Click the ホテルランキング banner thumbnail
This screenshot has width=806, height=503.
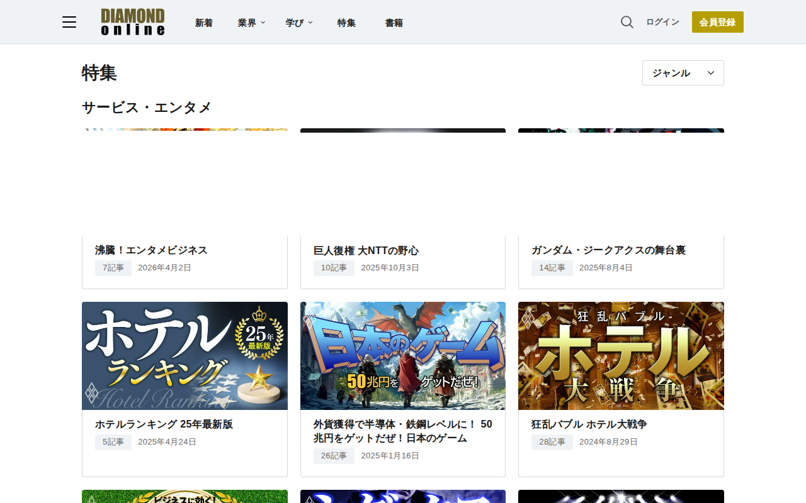tap(184, 356)
